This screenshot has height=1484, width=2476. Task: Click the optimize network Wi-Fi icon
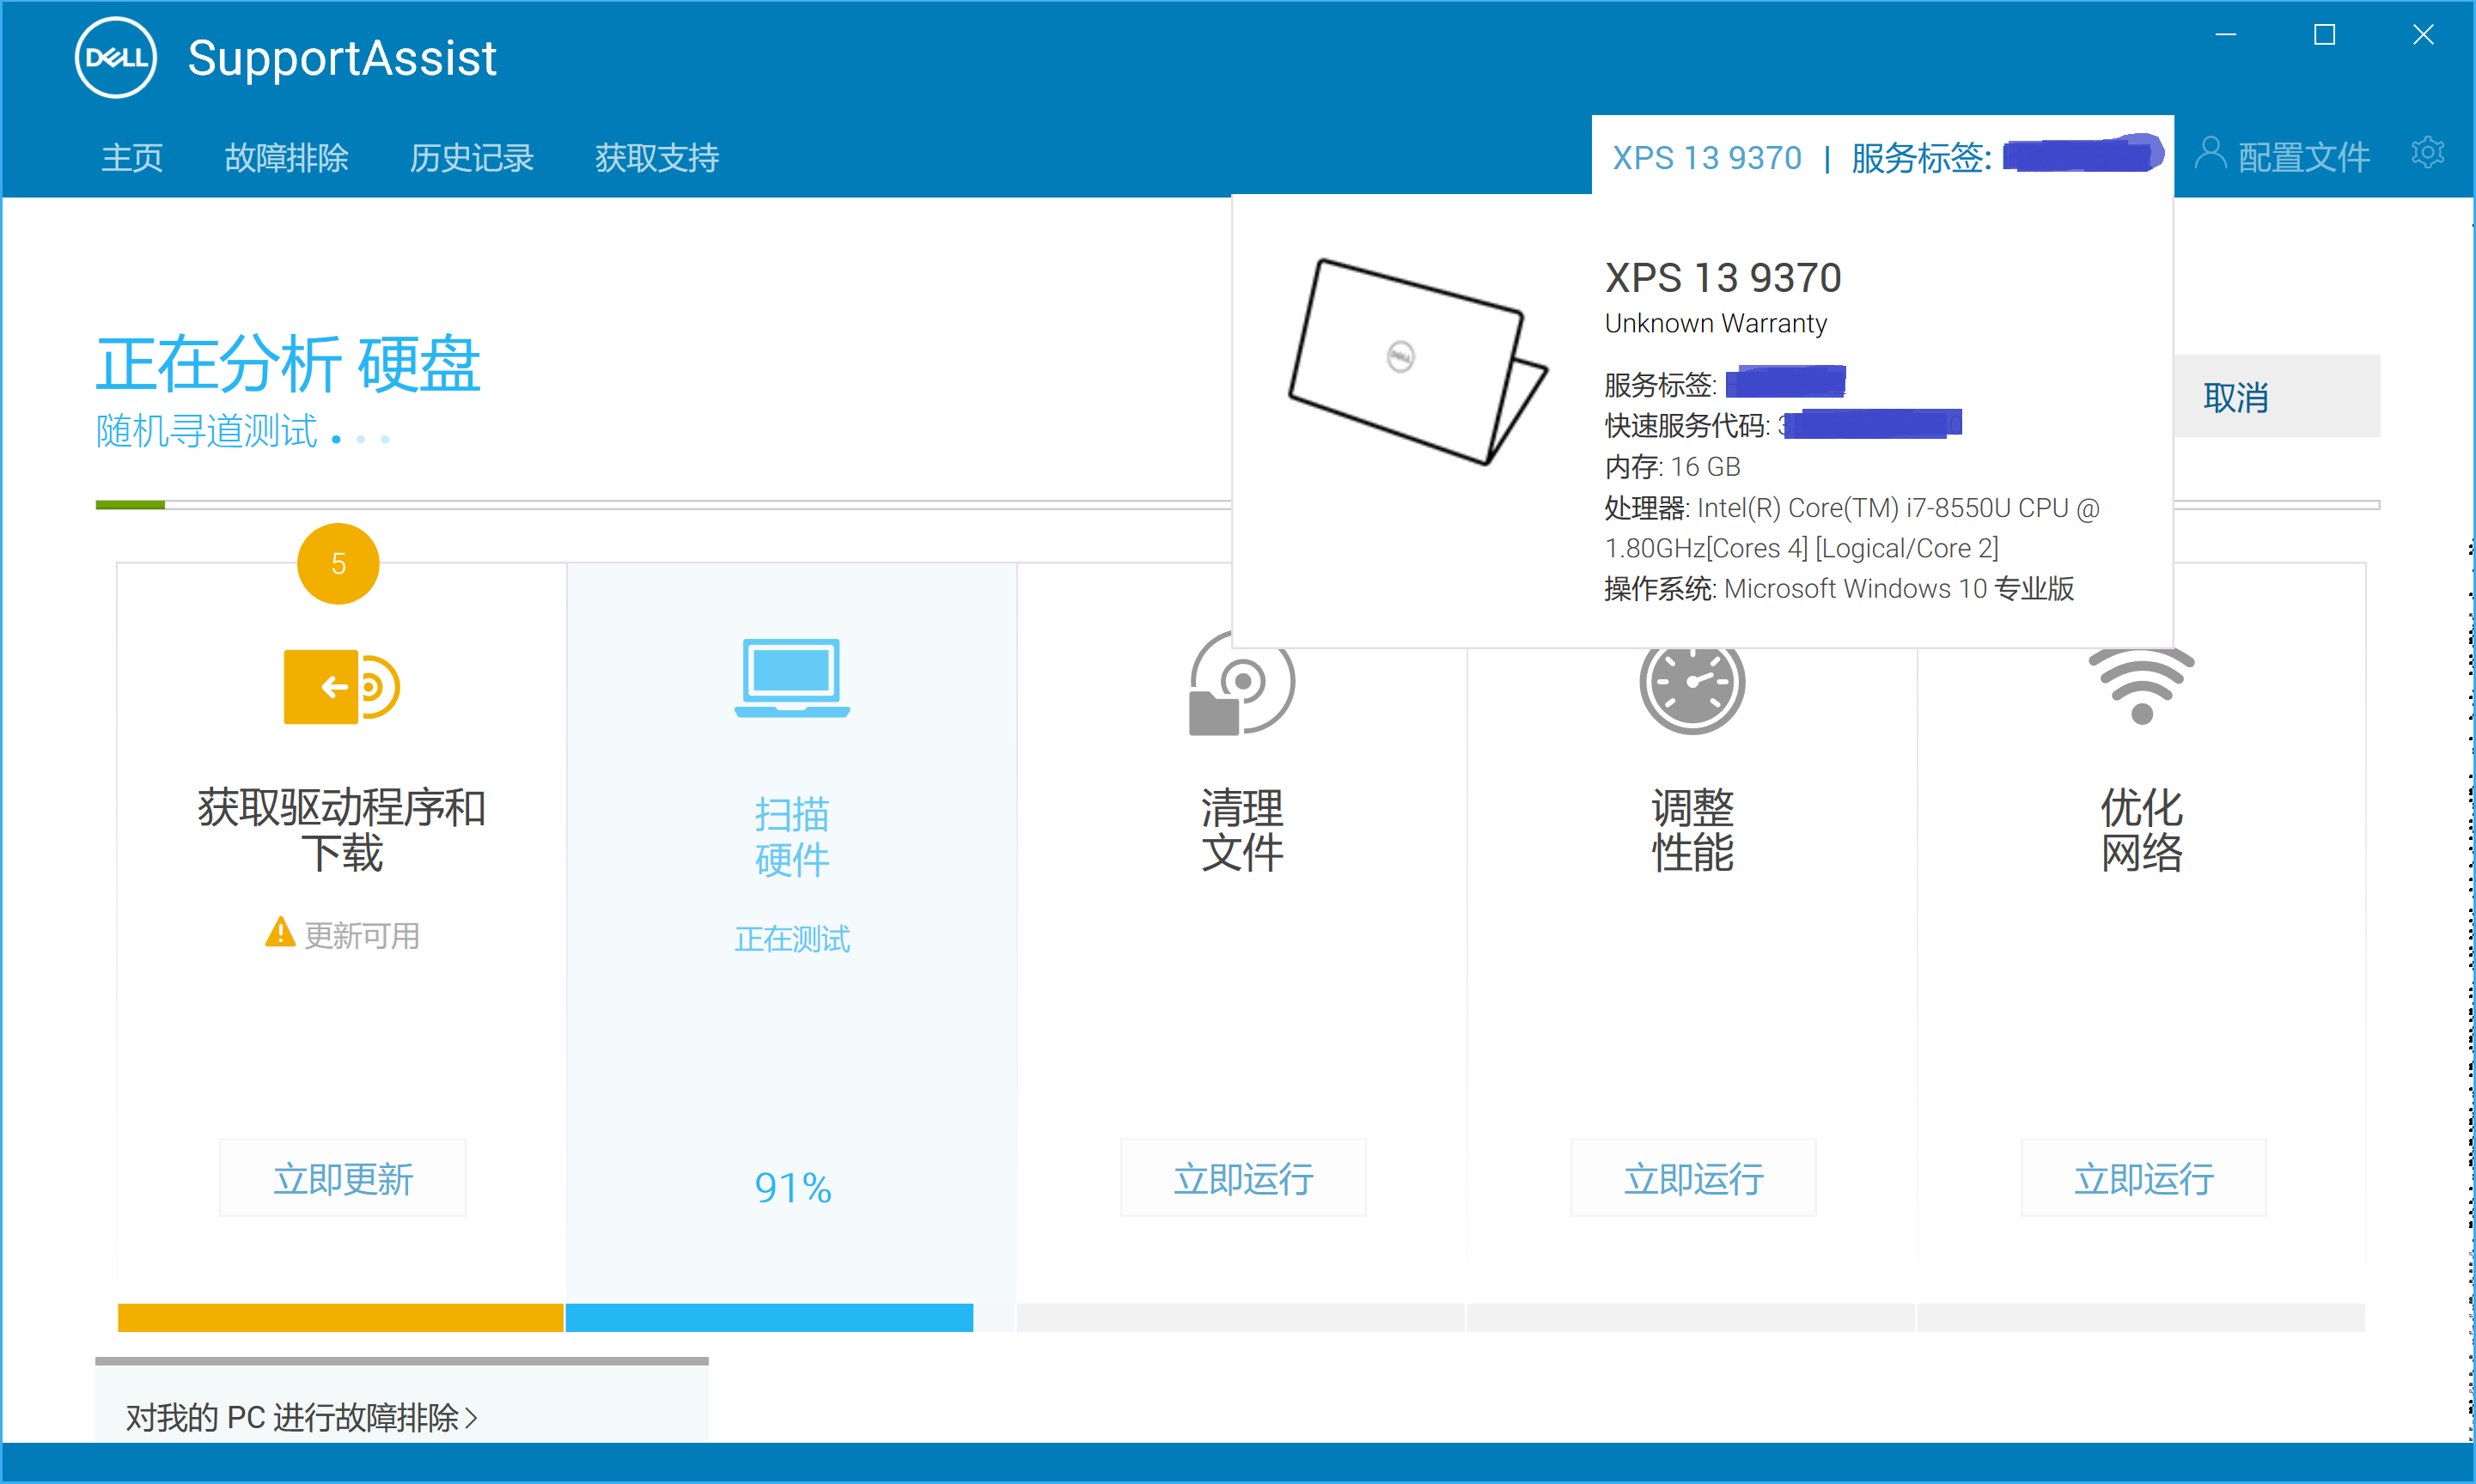[x=2141, y=686]
